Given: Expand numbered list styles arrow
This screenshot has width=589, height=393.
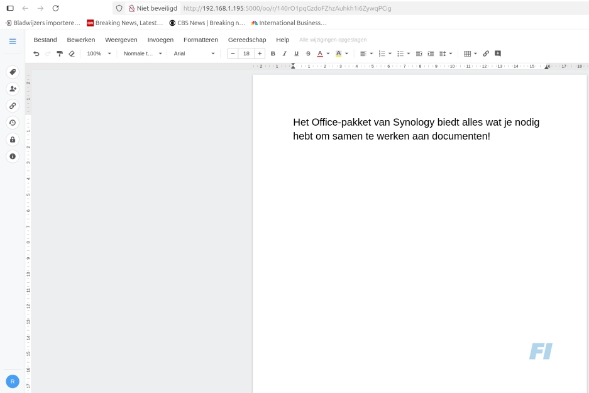Looking at the screenshot, I should [x=390, y=53].
